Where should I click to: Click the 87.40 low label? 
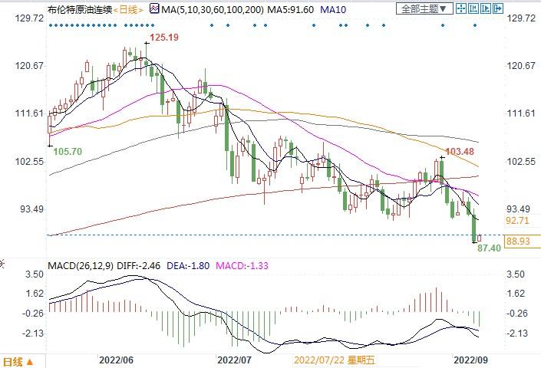(489, 248)
